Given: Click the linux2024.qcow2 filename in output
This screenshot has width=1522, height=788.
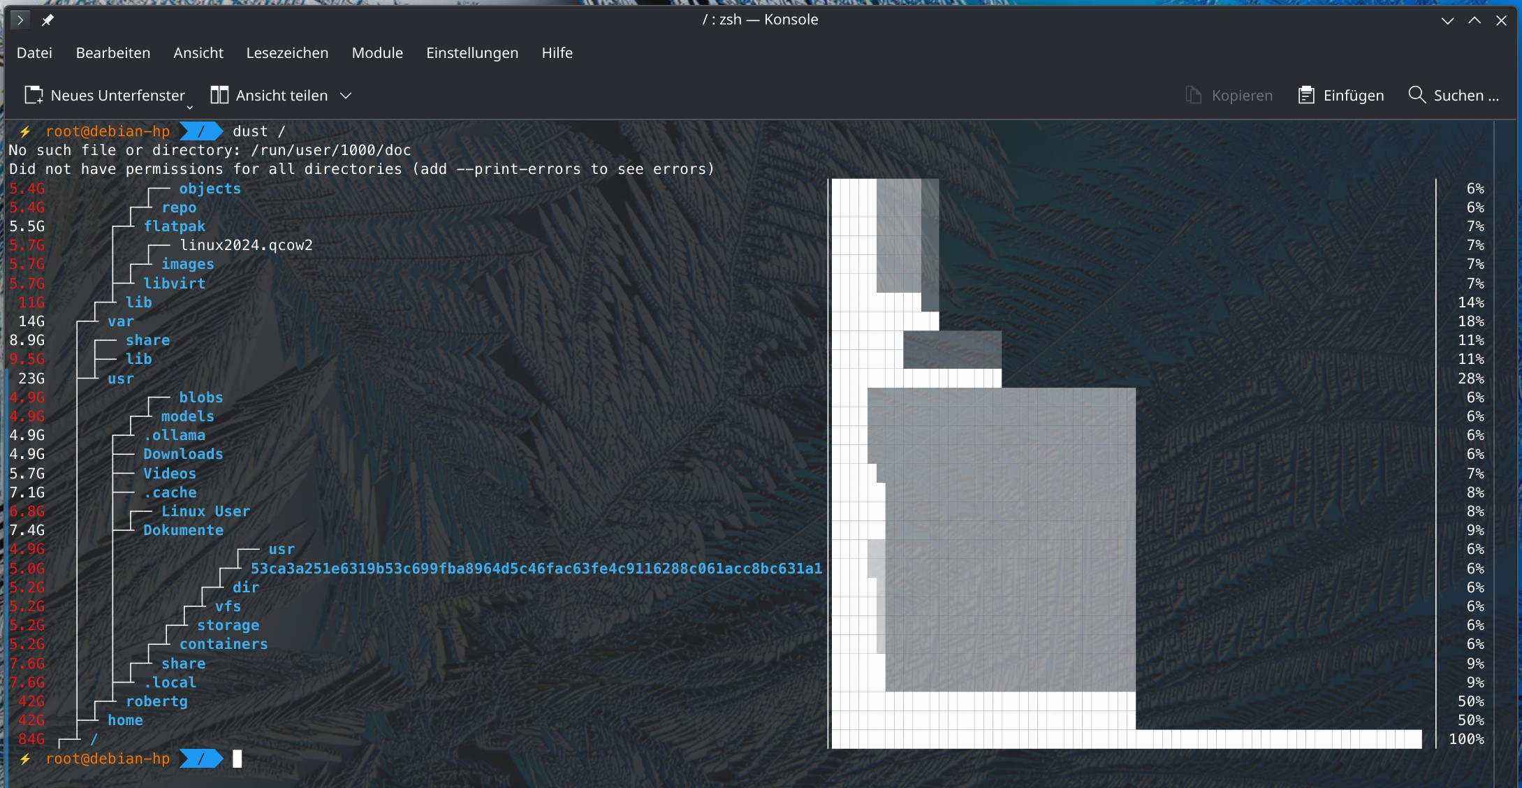Looking at the screenshot, I should (x=246, y=245).
